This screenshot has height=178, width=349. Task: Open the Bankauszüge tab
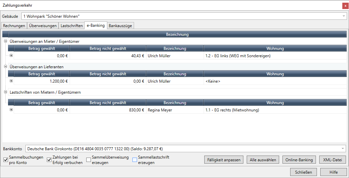coord(121,26)
